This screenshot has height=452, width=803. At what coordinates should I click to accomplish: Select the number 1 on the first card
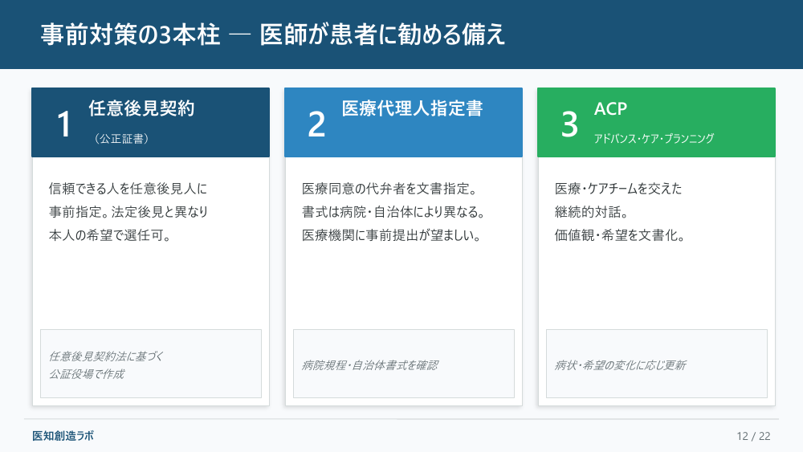[64, 124]
